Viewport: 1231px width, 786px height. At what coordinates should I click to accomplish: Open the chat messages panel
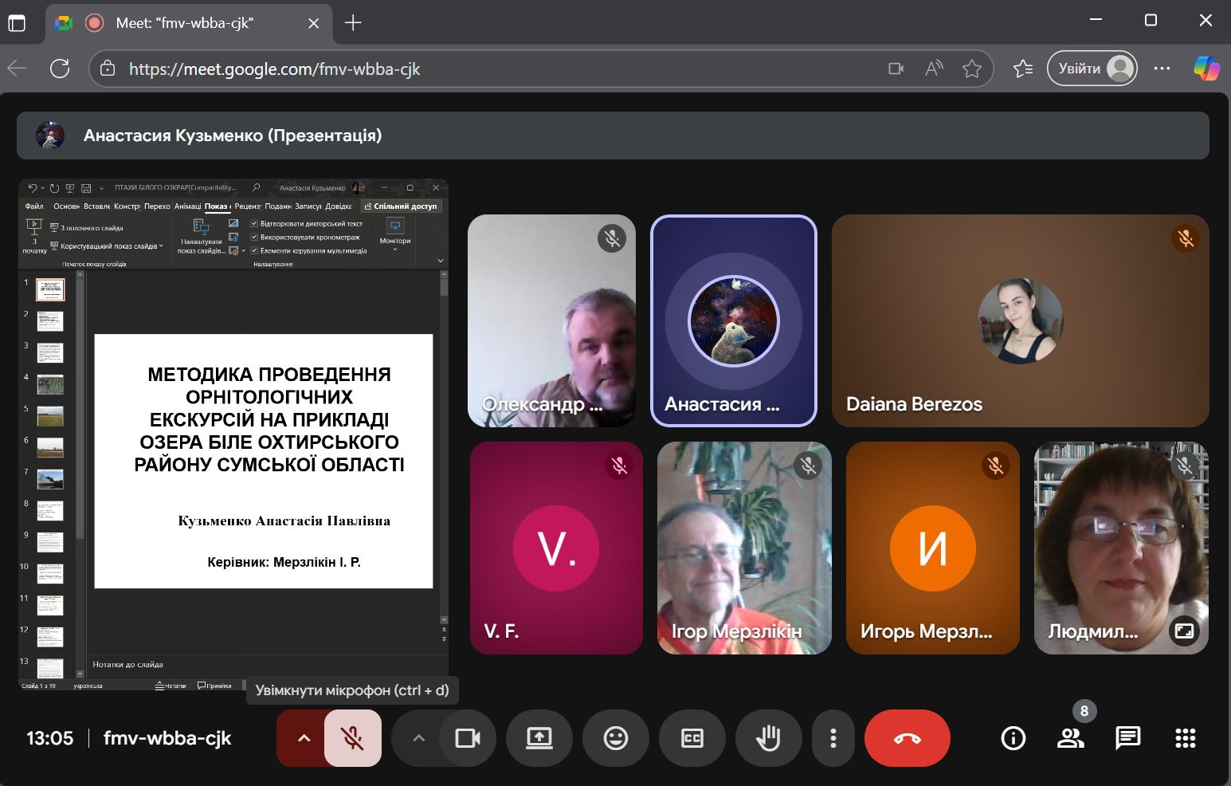(1127, 738)
